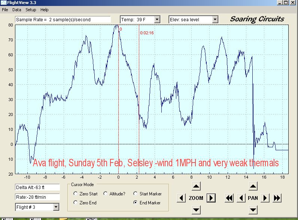This screenshot has width=298, height=220.
Task: Click the 18 time axis label
Action: click(282, 177)
